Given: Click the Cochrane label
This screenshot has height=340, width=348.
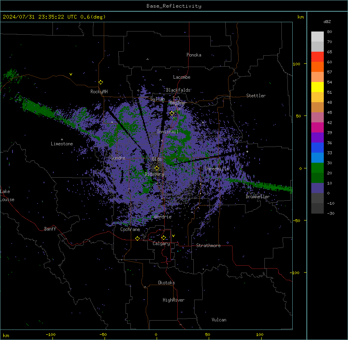Looking at the screenshot, I should (x=130, y=229).
